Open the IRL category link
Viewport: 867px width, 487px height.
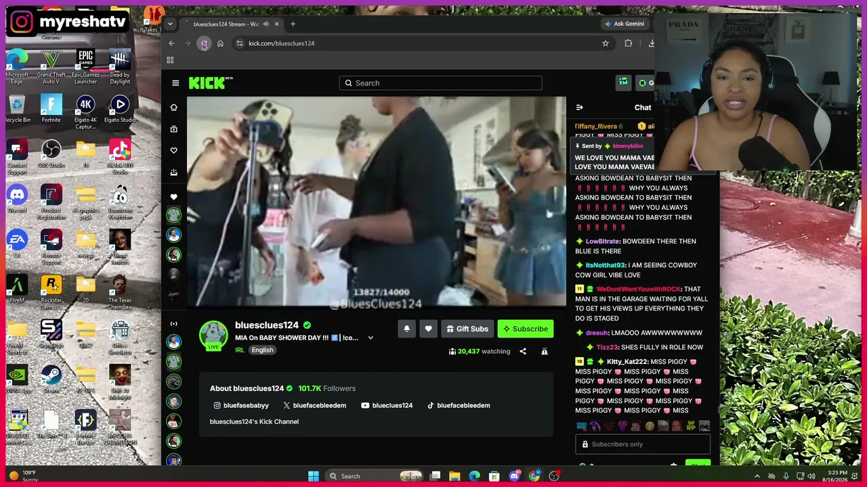click(240, 350)
